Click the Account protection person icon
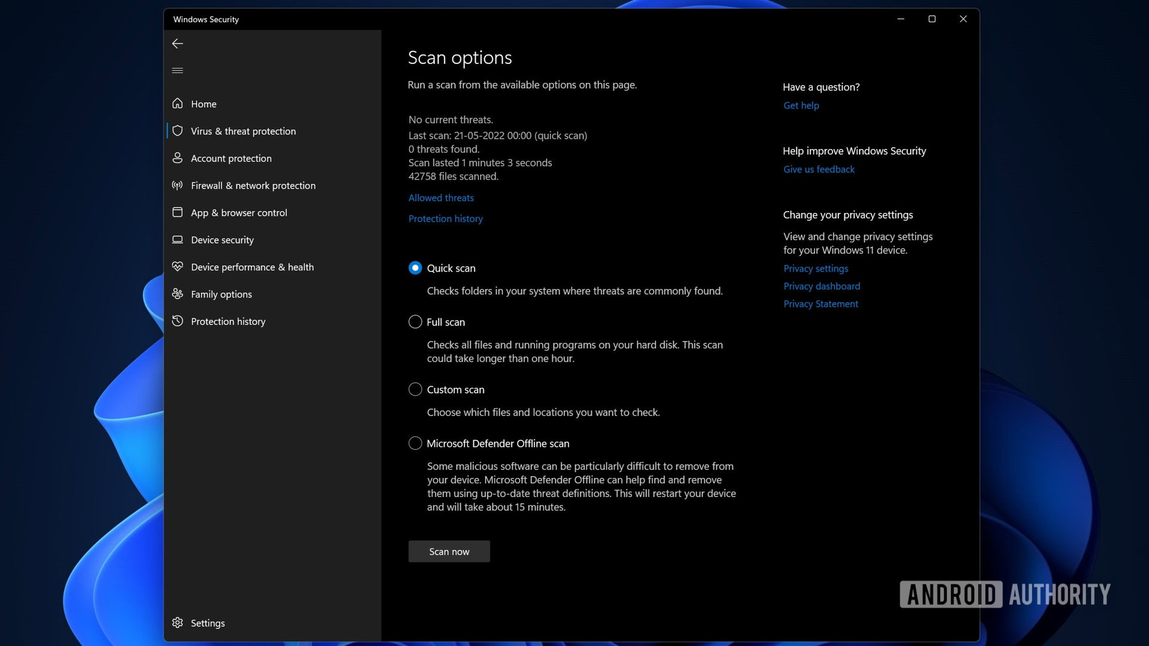Viewport: 1149px width, 646px height. click(177, 158)
